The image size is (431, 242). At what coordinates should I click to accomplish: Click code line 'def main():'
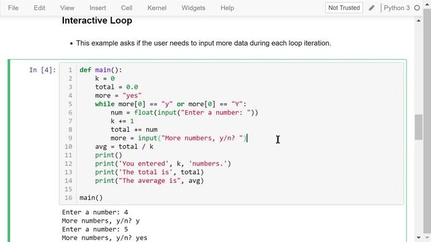click(x=100, y=70)
